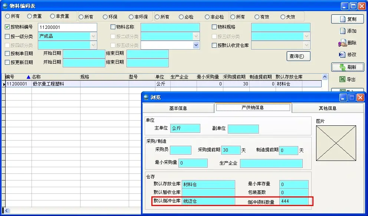The width and height of the screenshot is (368, 216).
Task: Click the sort arrow on 编号 column
Action: 29,77
